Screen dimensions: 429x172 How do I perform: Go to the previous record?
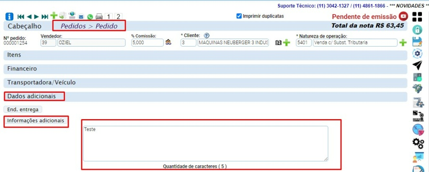pyautogui.click(x=29, y=17)
